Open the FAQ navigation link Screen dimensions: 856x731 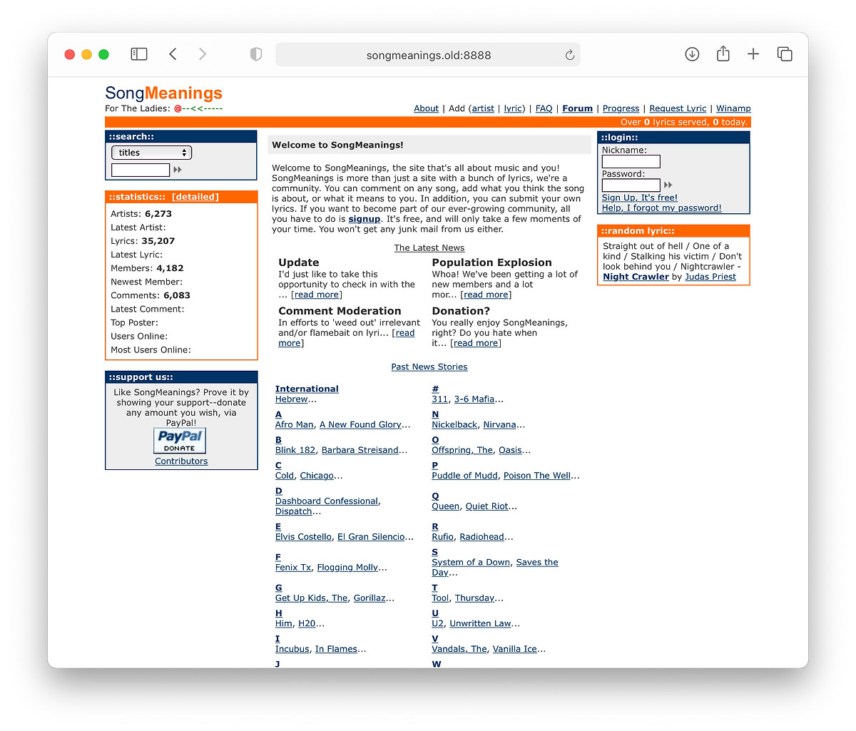(544, 108)
